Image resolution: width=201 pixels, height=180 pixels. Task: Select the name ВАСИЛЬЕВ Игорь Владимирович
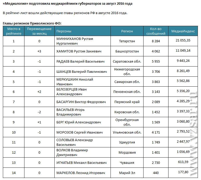pyautogui.click(x=70, y=112)
